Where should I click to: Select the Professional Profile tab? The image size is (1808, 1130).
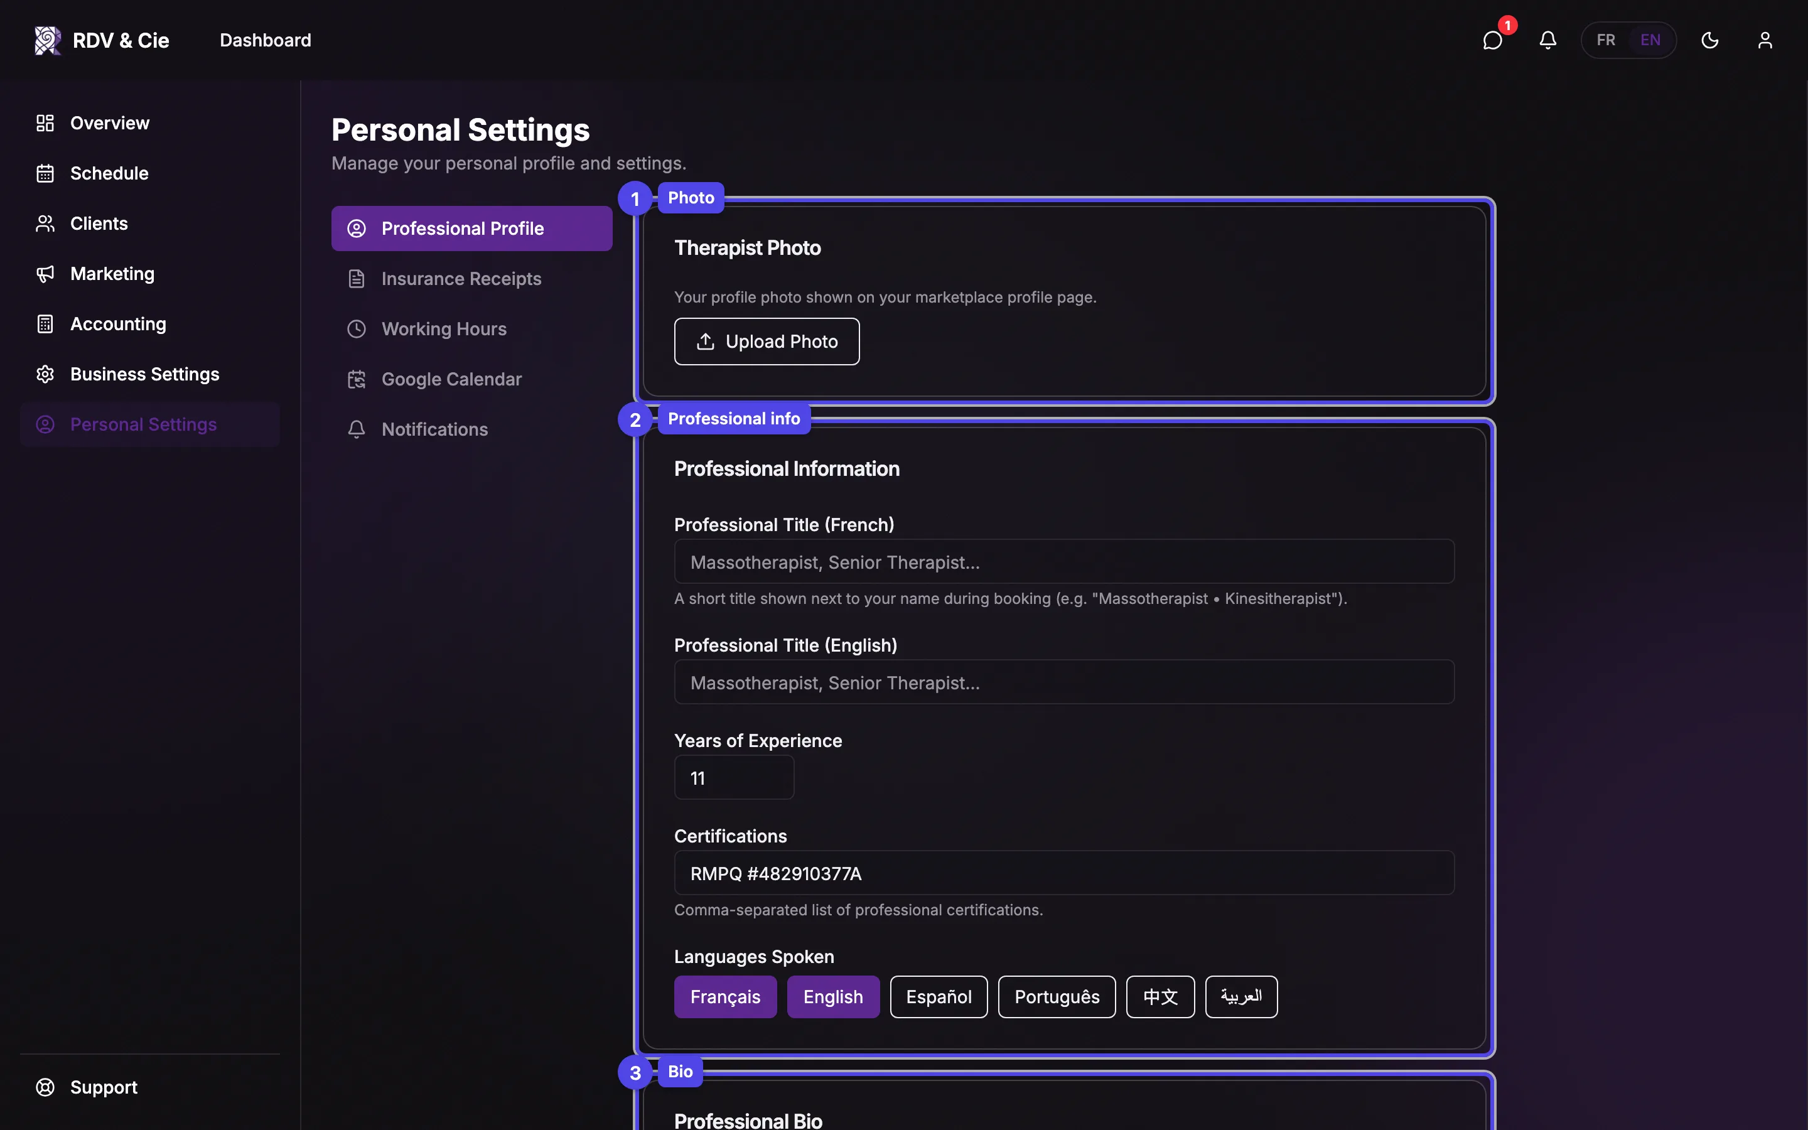coord(471,229)
